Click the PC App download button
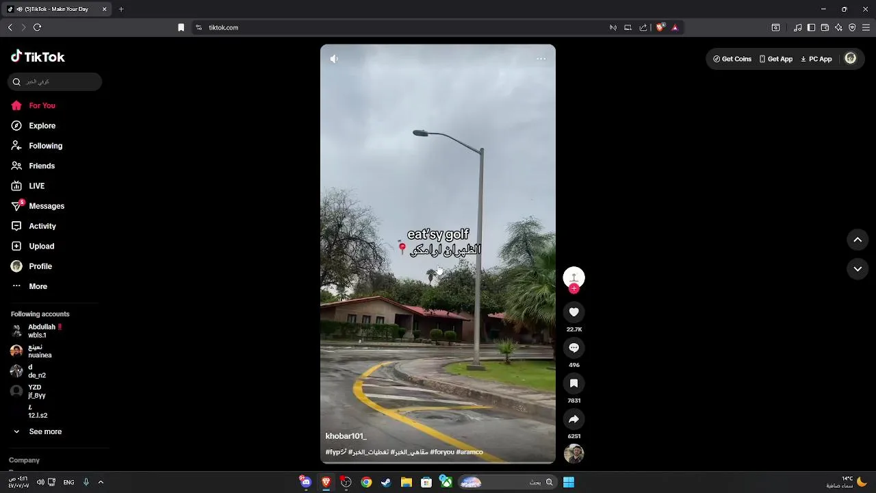This screenshot has width=876, height=493. (816, 59)
